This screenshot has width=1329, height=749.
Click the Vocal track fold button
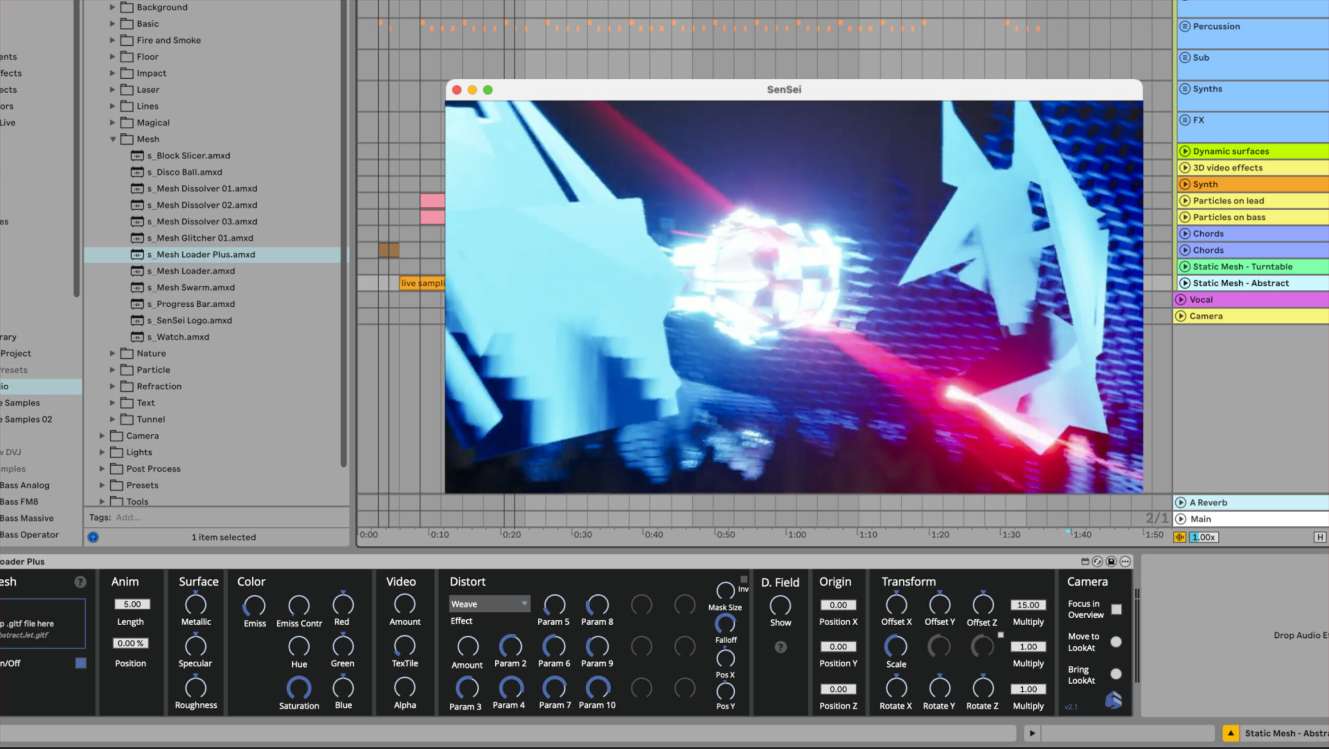[x=1181, y=299]
